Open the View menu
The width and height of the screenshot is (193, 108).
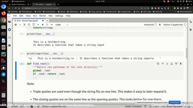(28, 16)
